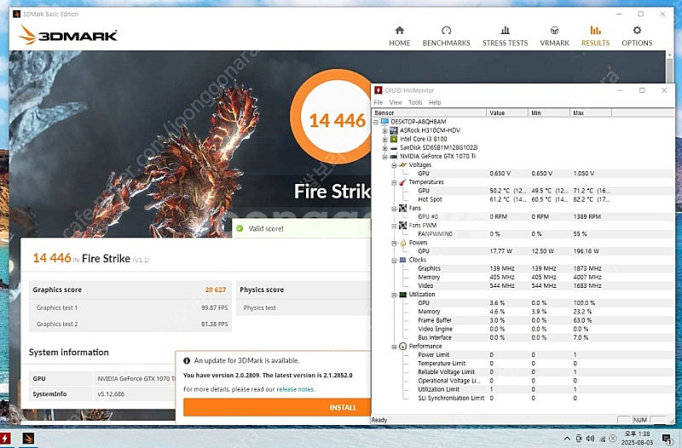
Task: Select the RESULTS tab
Action: 595,36
